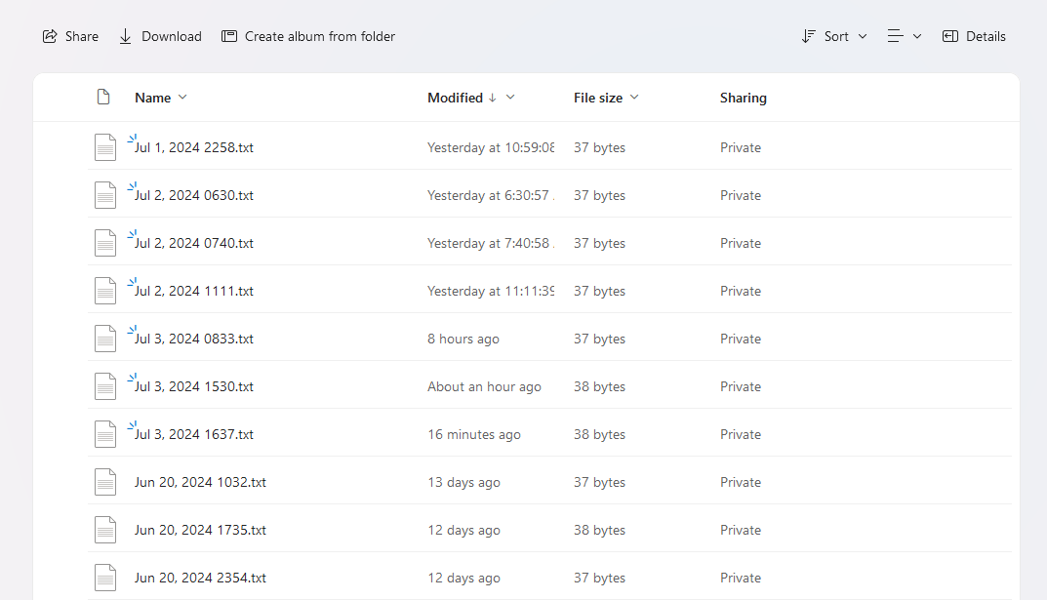Select file Jul 1, 2024 2258.txt
The height and width of the screenshot is (600, 1047).
193,147
